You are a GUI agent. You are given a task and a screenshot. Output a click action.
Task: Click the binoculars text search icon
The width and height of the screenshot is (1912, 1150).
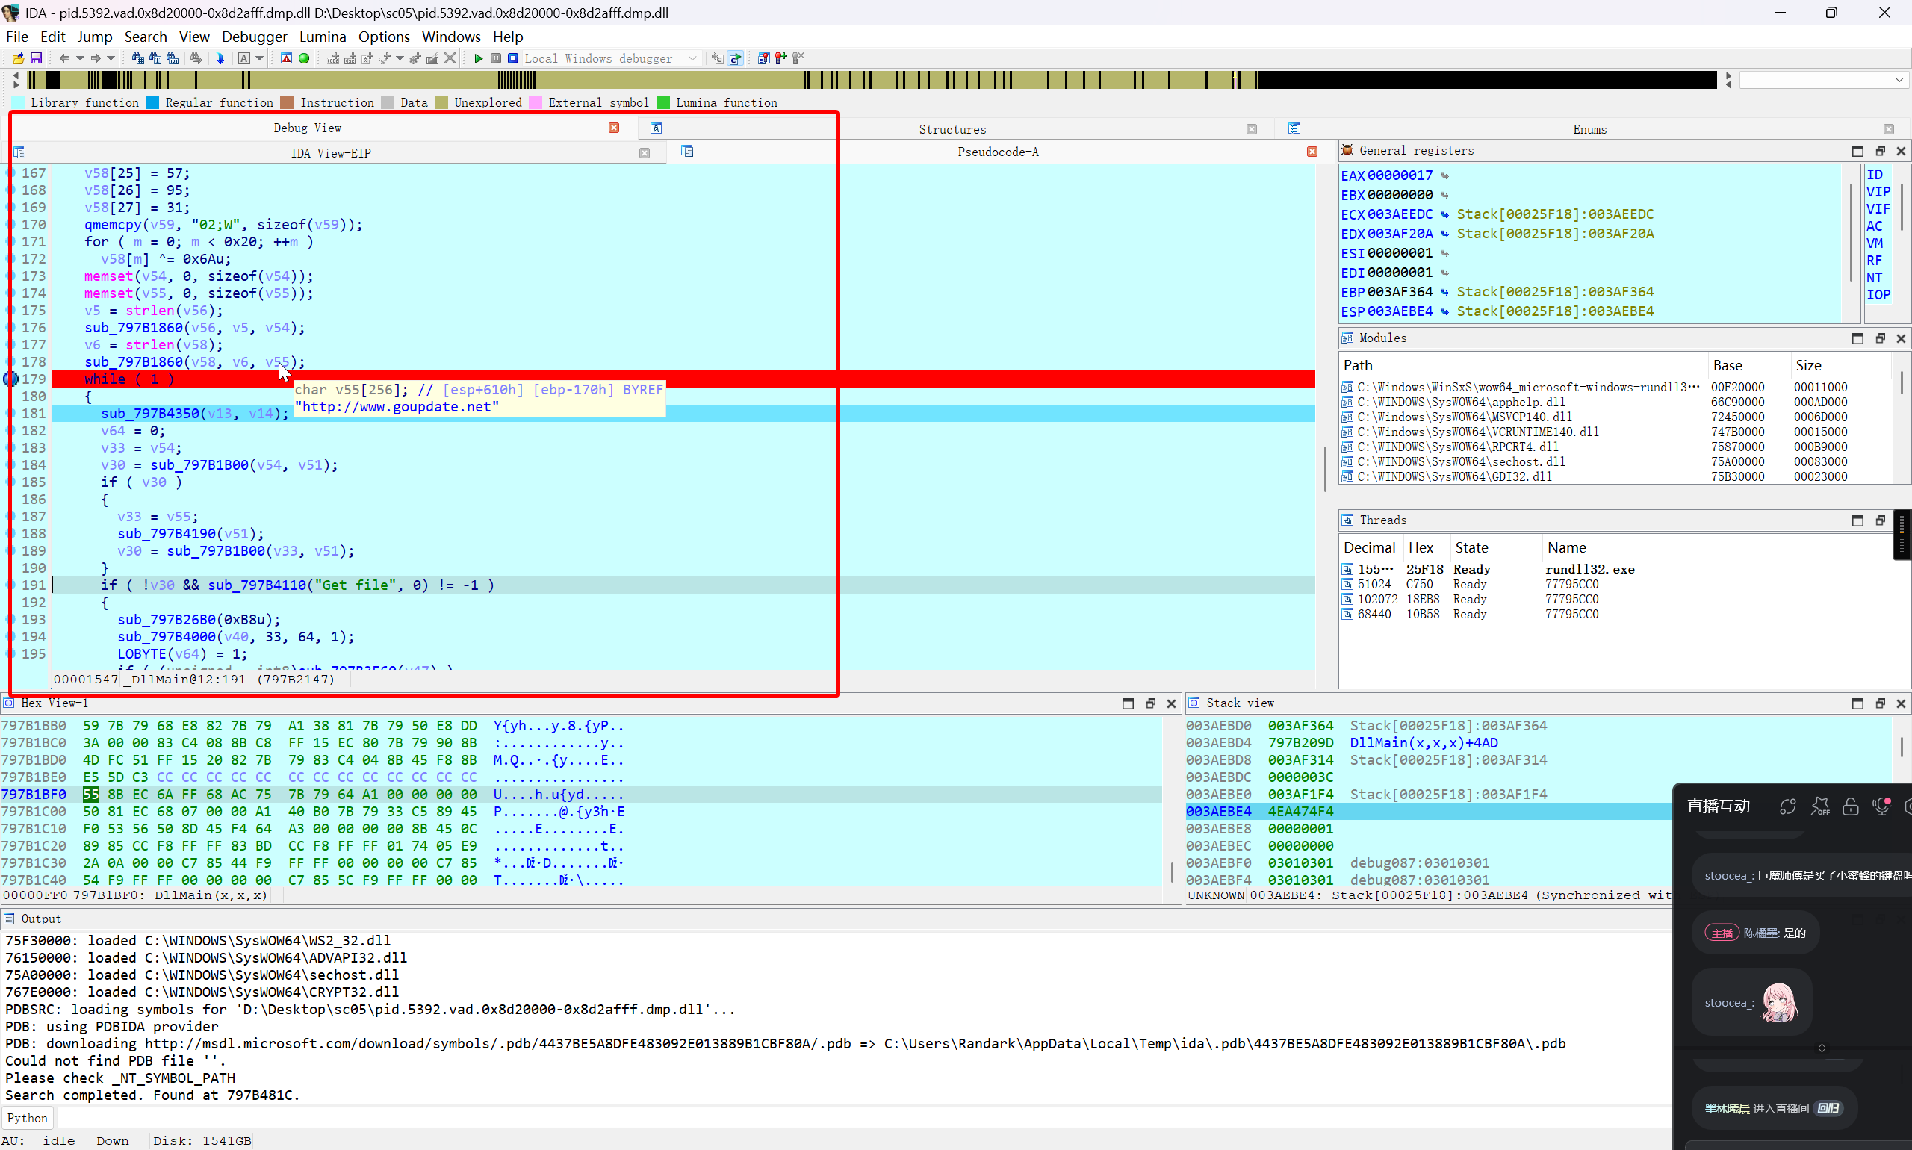155,58
